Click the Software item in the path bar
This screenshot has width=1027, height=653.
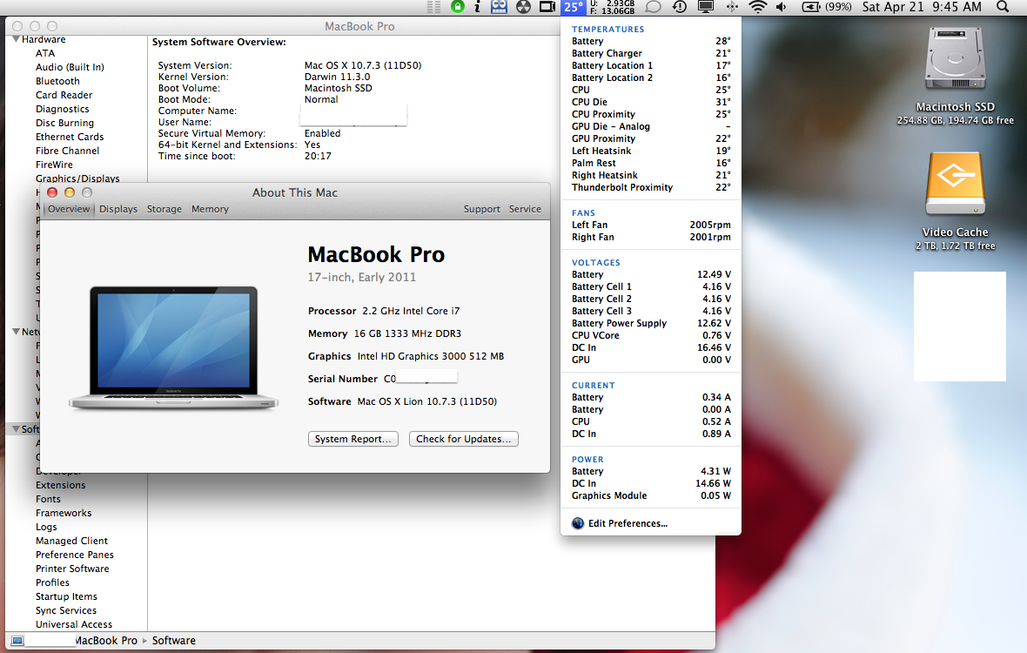[173, 641]
